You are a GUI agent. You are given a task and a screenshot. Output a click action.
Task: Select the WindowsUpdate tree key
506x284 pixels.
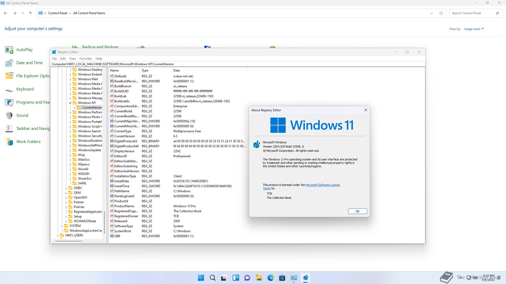(89, 150)
